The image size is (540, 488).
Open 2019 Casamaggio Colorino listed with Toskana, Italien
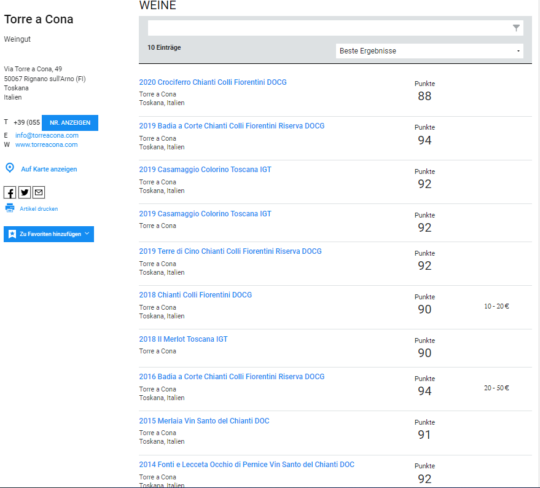205,170
